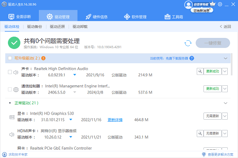The height and width of the screenshot is (158, 238).
Task: Toggle the 可升级驱动 select-all checkbox
Action: tap(10, 58)
